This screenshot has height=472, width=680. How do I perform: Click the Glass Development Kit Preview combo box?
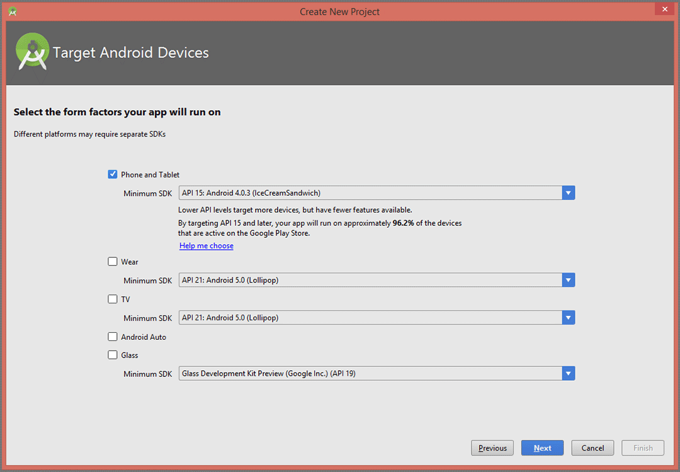[377, 374]
